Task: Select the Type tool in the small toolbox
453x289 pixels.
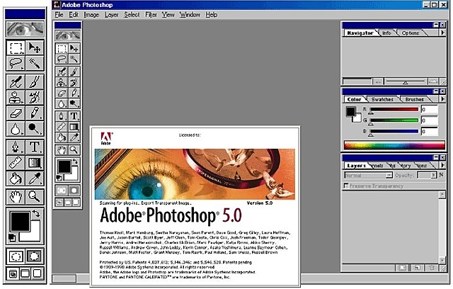Action: coord(74,116)
